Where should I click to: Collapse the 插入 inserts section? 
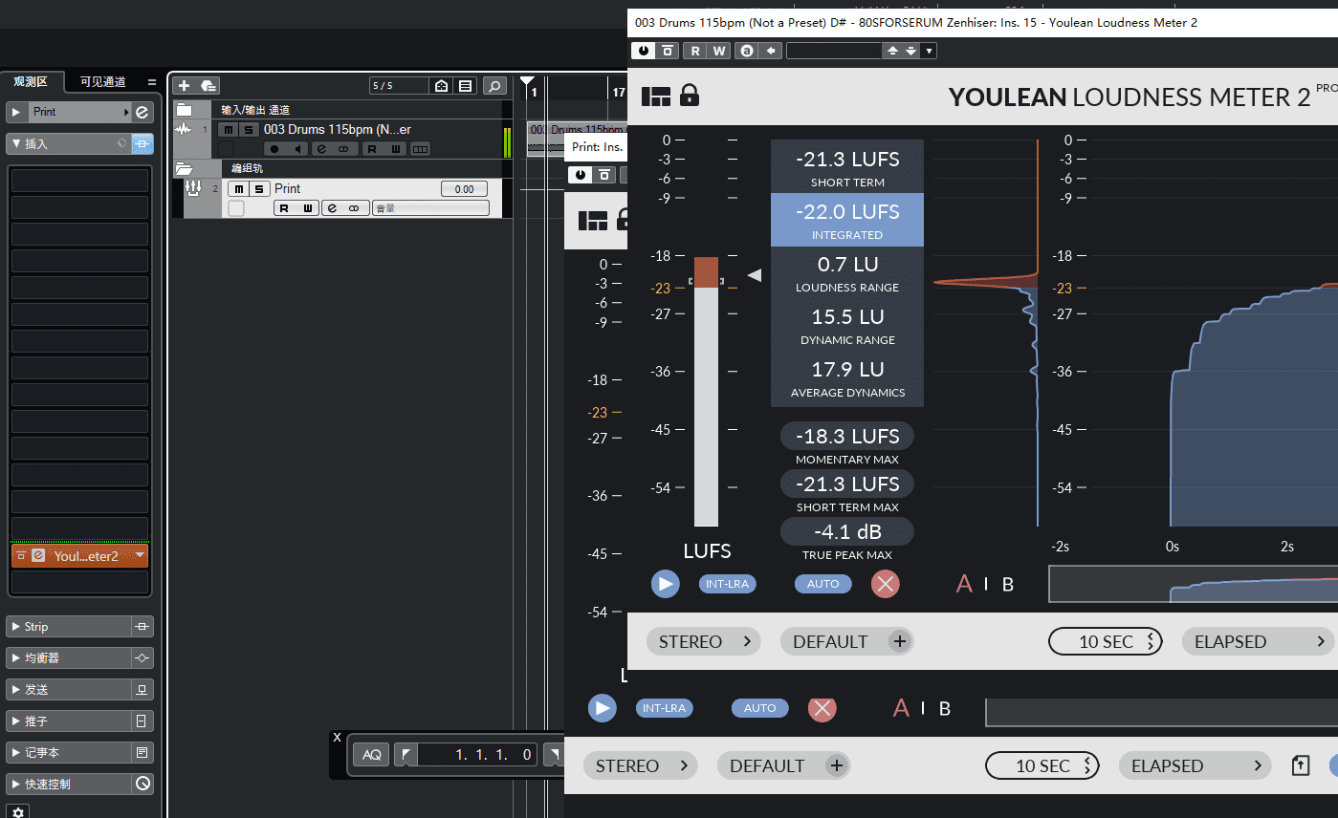(16, 143)
